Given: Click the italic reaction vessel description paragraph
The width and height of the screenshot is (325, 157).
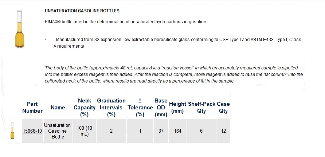Looking at the screenshot, I should point(174,75).
